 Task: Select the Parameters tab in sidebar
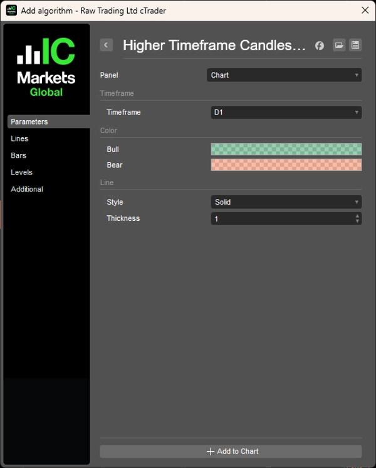tap(29, 122)
